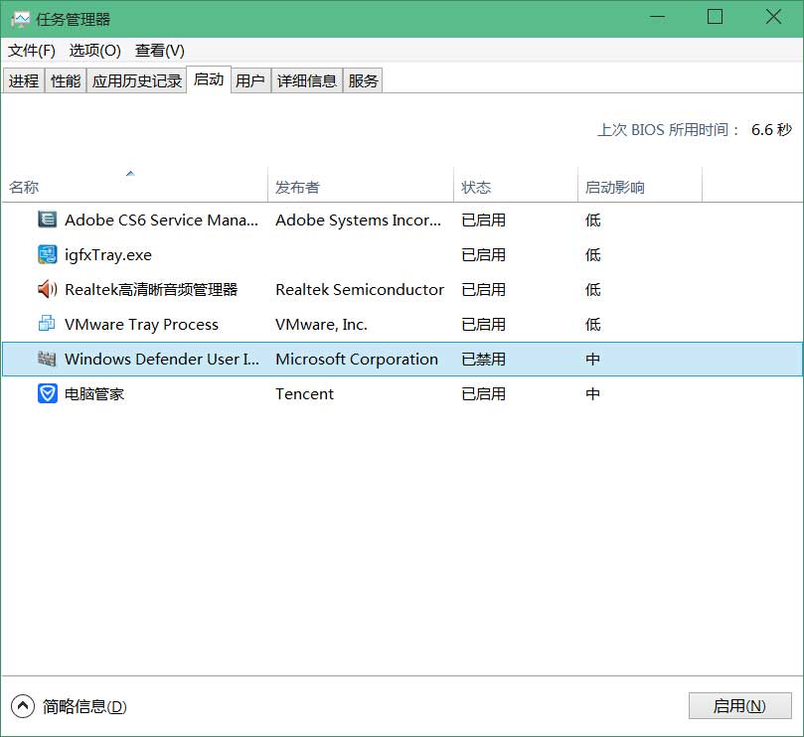This screenshot has width=804, height=737.
Task: Switch to the 应用历史记录 tab
Action: tap(137, 81)
